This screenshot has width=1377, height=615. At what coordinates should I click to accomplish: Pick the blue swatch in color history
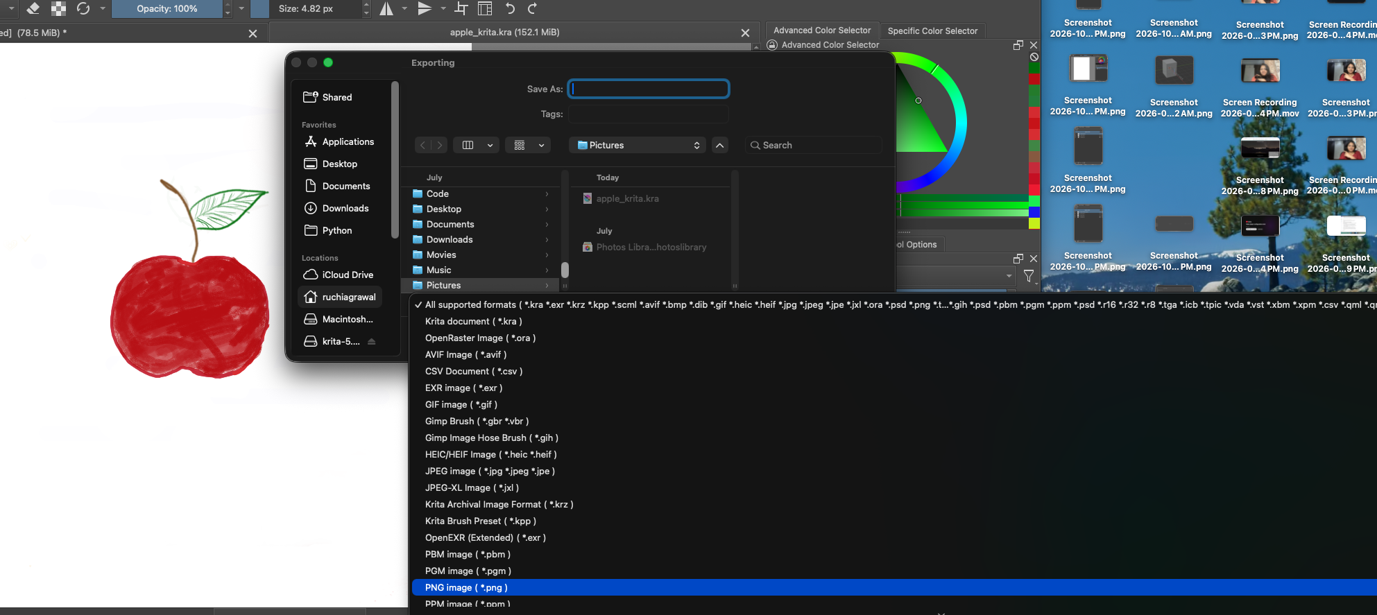tap(1034, 211)
